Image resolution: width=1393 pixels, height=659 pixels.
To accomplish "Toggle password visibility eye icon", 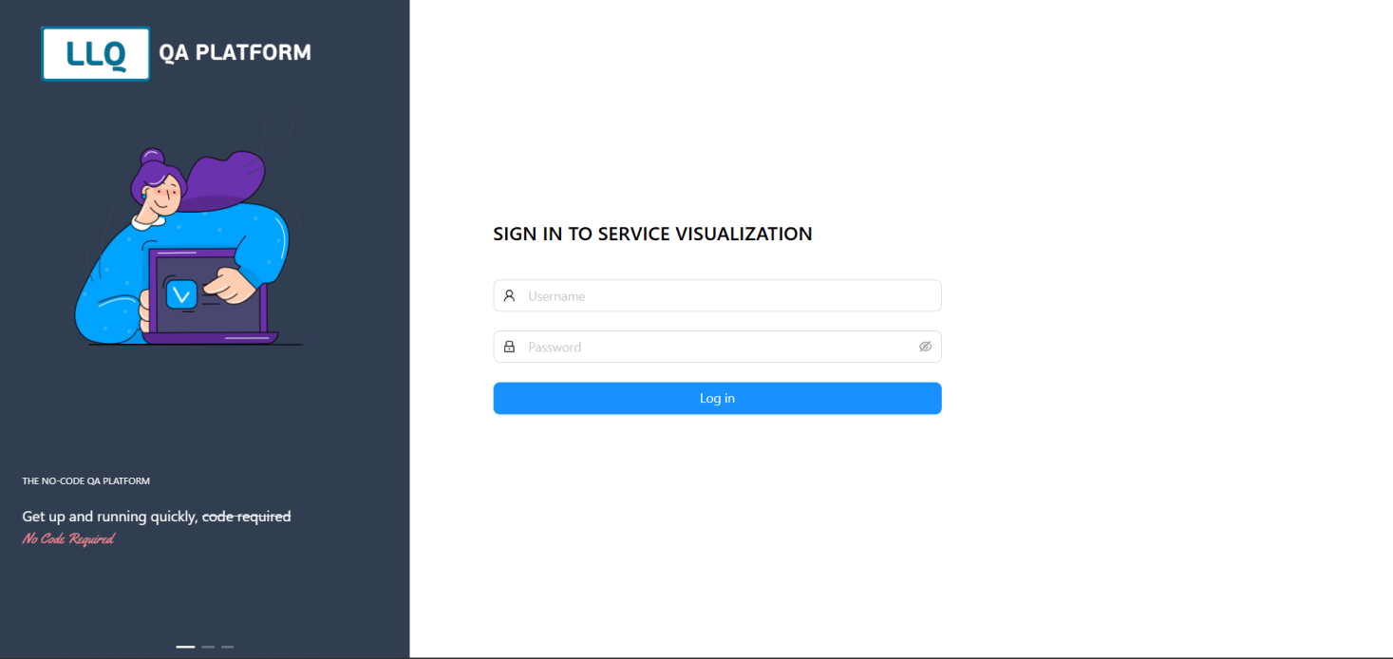I will [x=925, y=347].
